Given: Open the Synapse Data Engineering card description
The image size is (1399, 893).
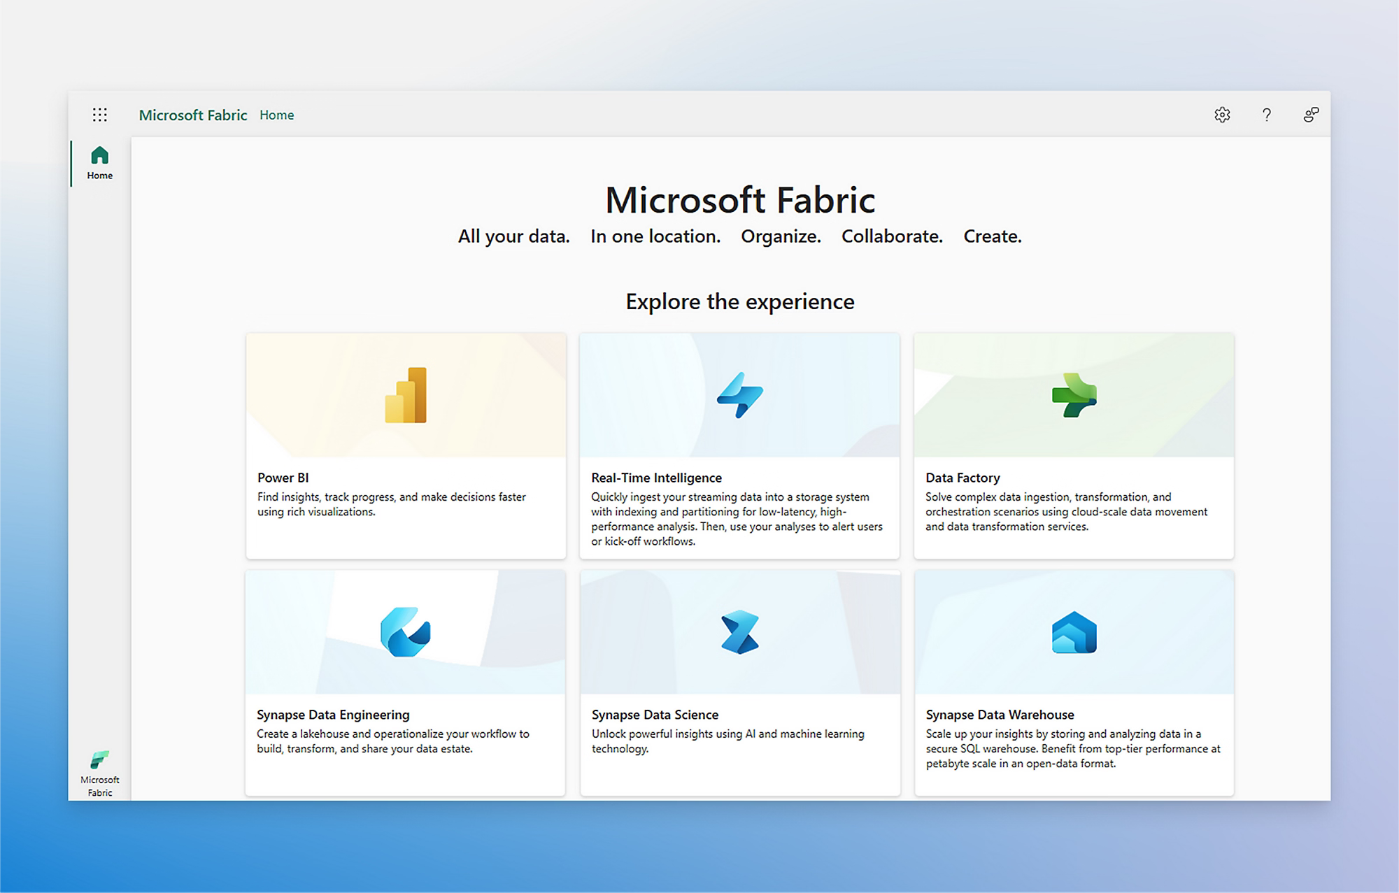Looking at the screenshot, I should (392, 741).
